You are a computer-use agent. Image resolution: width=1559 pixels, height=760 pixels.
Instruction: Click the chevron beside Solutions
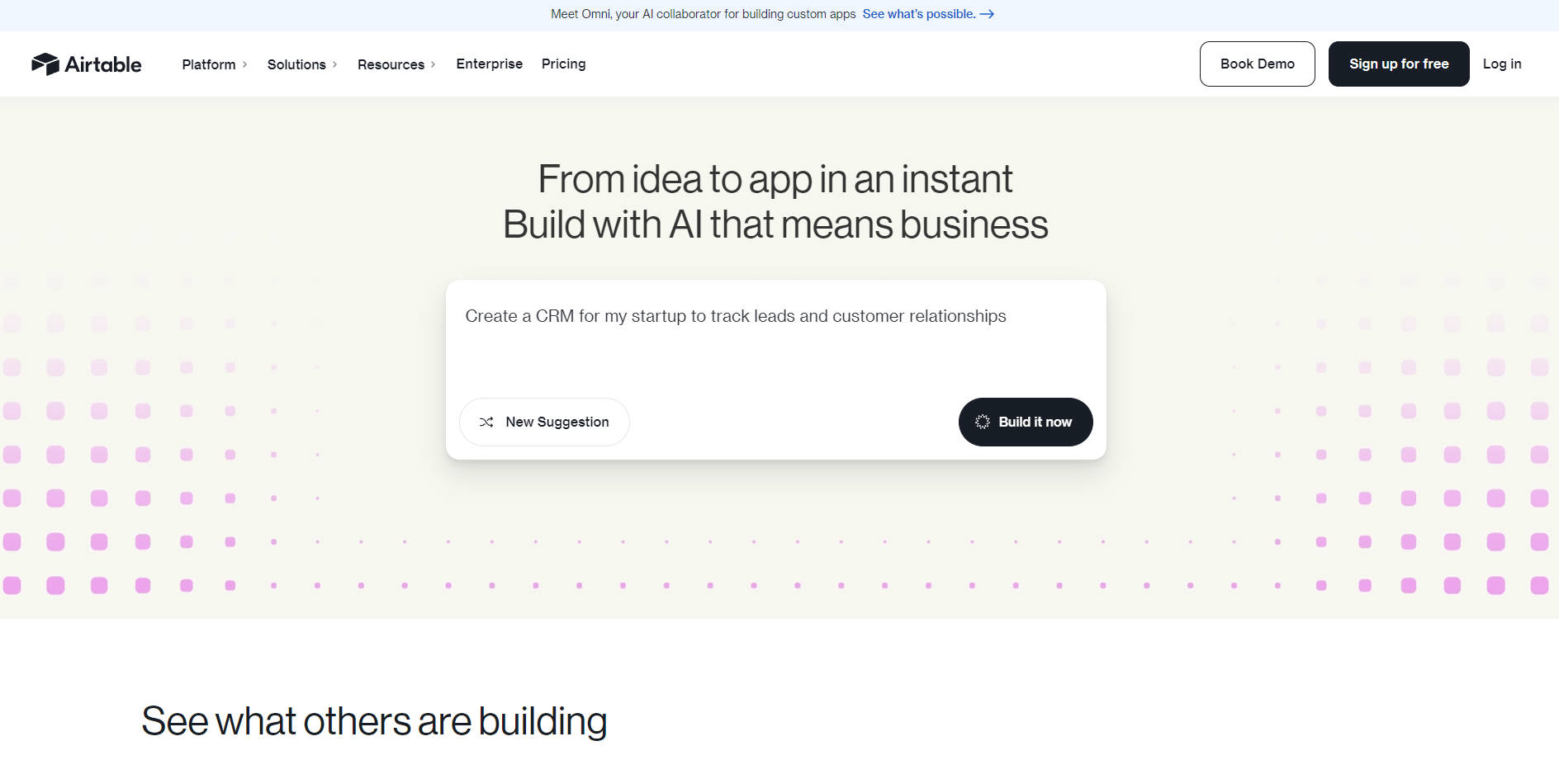[x=334, y=64]
